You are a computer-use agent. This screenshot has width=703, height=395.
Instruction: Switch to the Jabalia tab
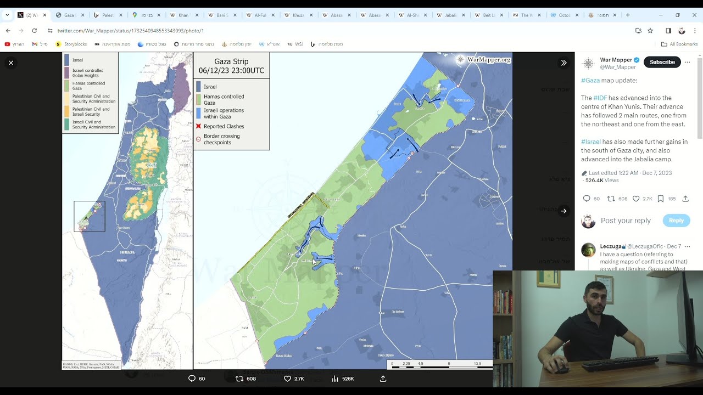(x=450, y=15)
